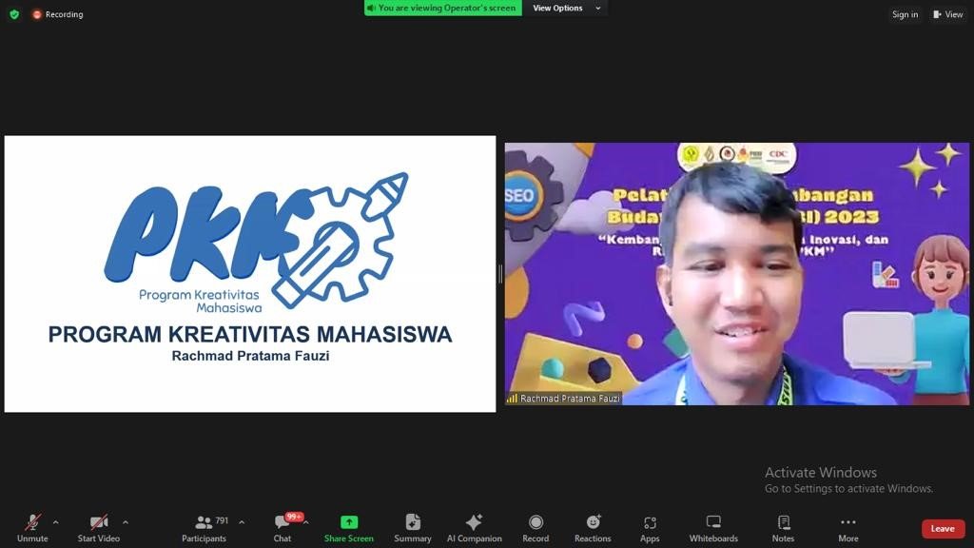Viewport: 974px width, 548px height.
Task: Toggle meeting recording with Record button
Action: [x=536, y=527]
